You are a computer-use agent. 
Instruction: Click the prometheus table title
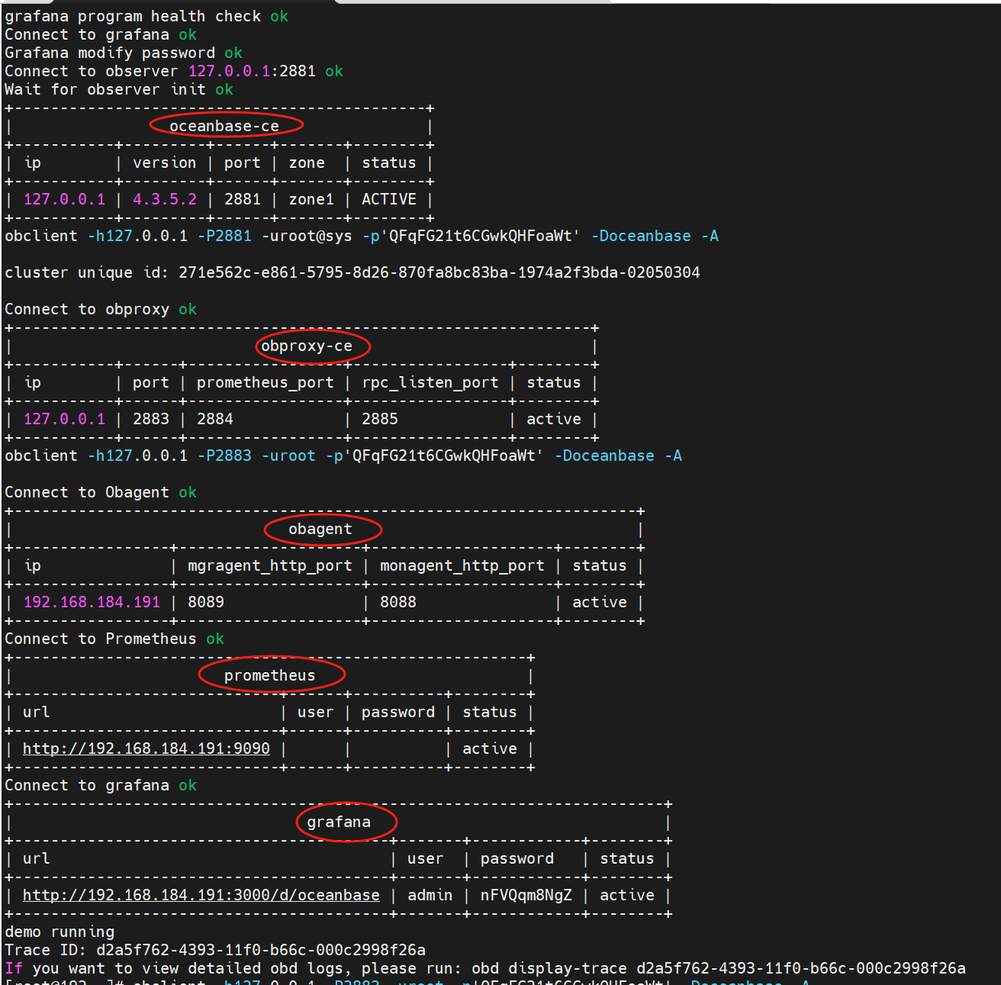coord(269,675)
